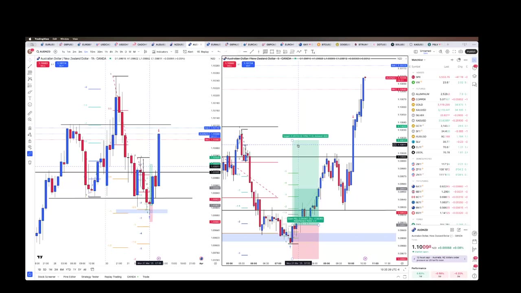The width and height of the screenshot is (521, 293).
Task: Switch to the BTCUSD tab
Action: click(x=325, y=44)
